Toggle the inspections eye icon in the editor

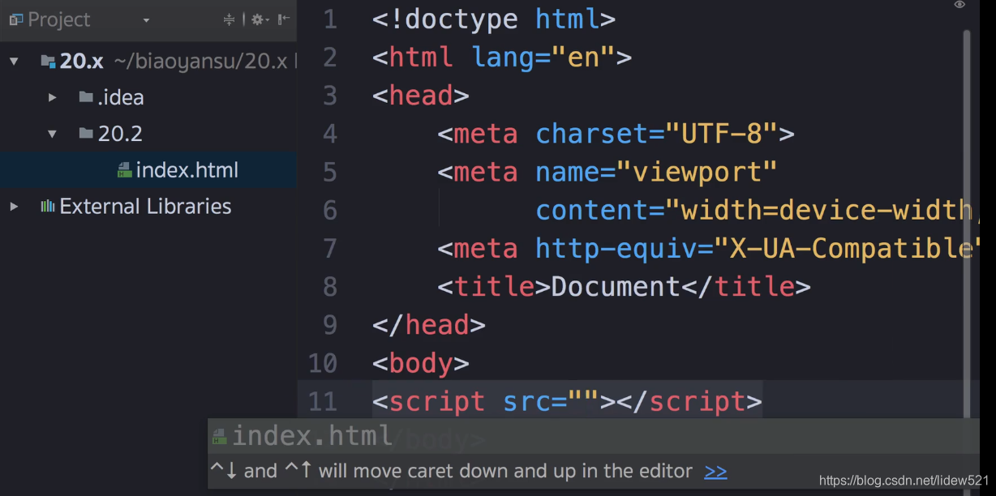[960, 5]
